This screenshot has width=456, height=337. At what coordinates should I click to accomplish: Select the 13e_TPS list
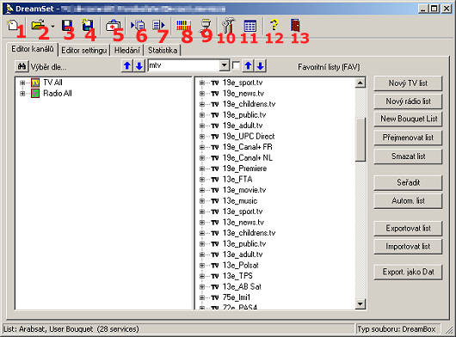(237, 276)
